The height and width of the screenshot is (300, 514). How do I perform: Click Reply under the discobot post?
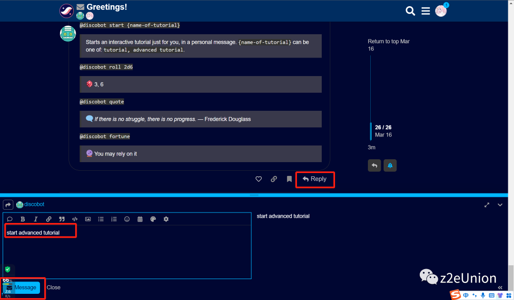(x=315, y=179)
